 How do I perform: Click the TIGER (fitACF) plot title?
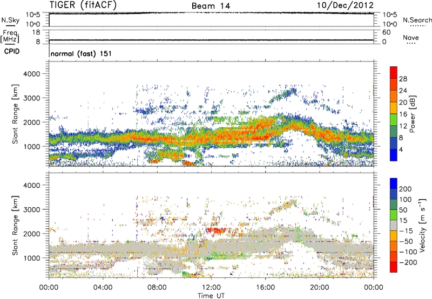[83, 5]
